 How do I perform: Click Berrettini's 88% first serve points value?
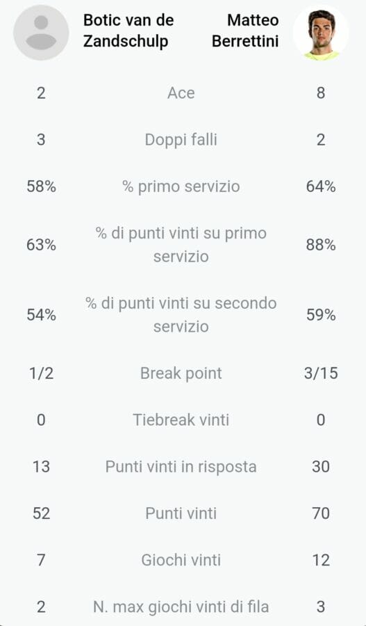pyautogui.click(x=321, y=245)
